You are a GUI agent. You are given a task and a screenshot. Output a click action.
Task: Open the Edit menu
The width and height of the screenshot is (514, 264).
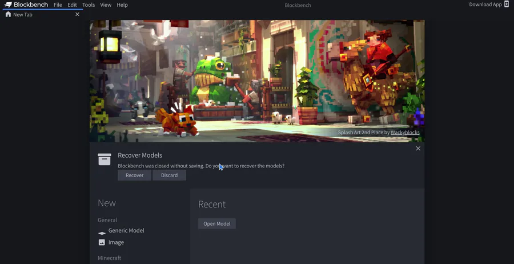pos(72,5)
